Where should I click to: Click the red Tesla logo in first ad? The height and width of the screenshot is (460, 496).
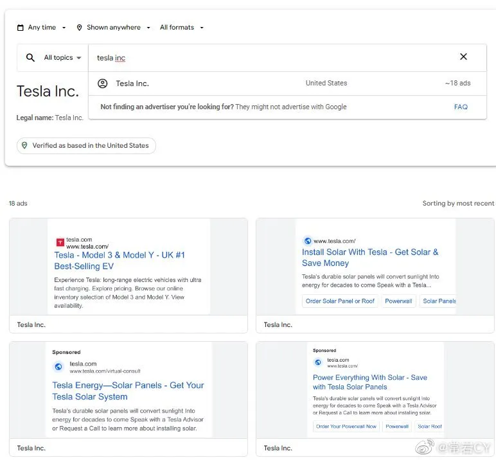point(60,242)
